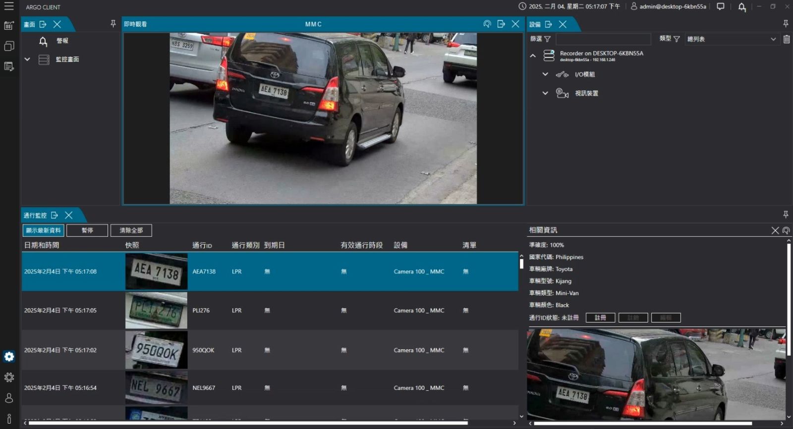The height and width of the screenshot is (429, 793).
Task: Expand the 視訊裝置 tree node
Action: pyautogui.click(x=545, y=93)
